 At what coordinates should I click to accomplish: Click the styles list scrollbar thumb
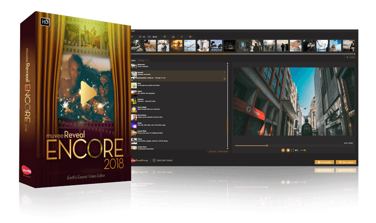228,126
